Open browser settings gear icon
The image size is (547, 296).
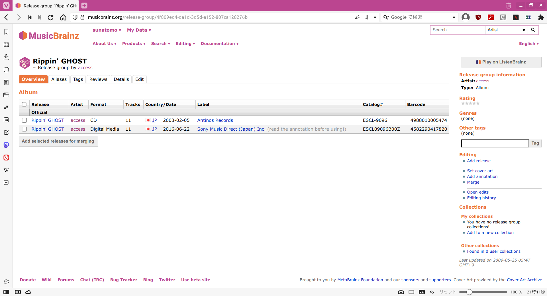tap(6, 281)
